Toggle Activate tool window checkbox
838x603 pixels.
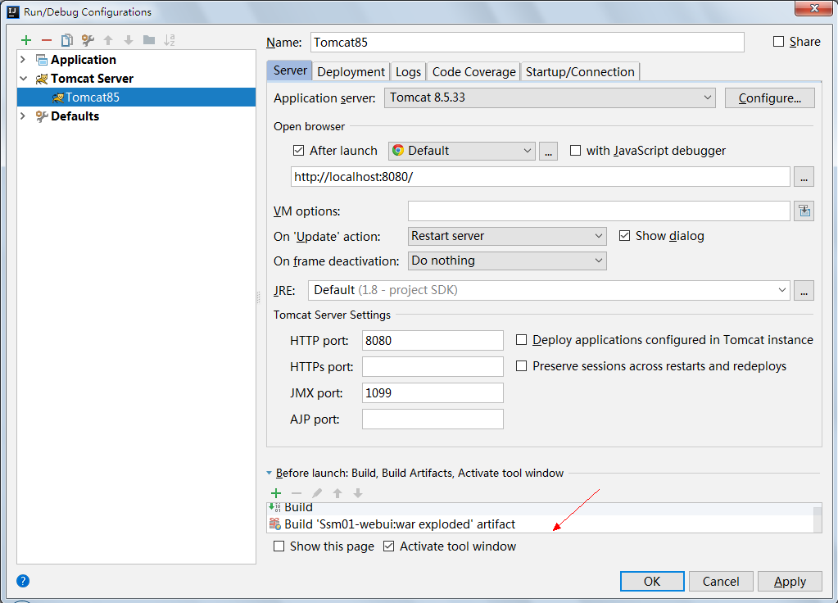coord(389,546)
